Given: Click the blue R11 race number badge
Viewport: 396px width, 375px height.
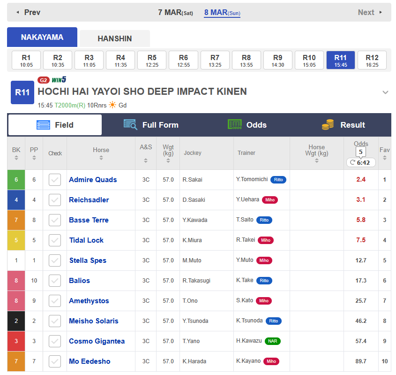Looking at the screenshot, I should click(22, 92).
